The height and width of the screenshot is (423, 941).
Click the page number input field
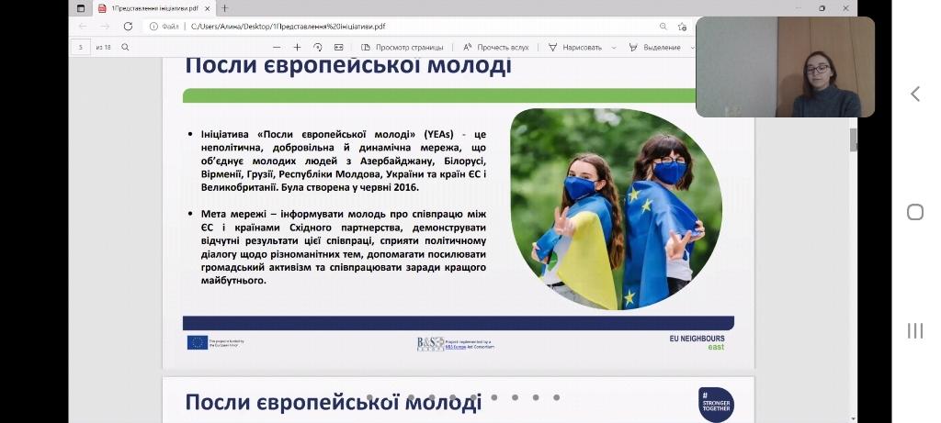pyautogui.click(x=82, y=47)
